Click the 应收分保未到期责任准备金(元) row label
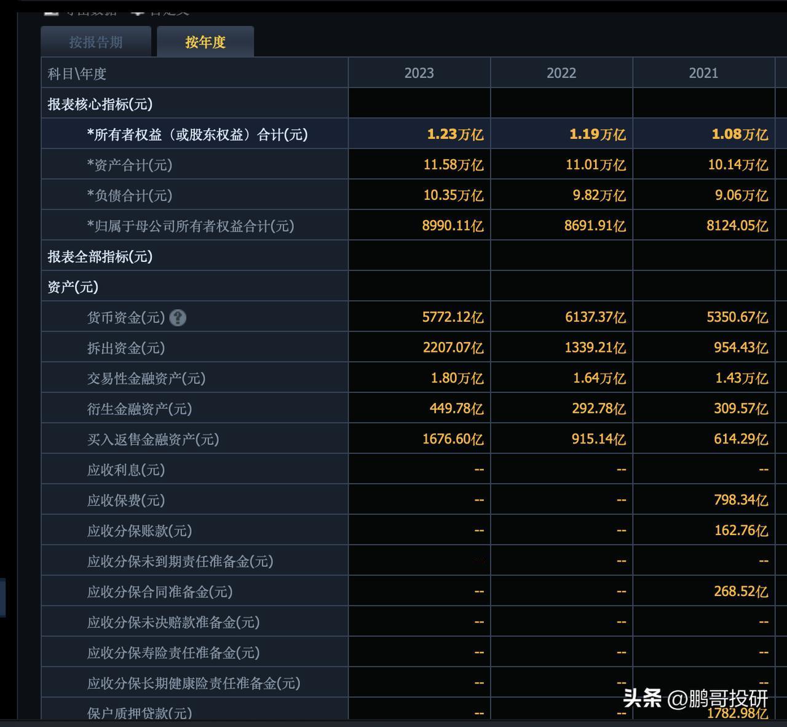The image size is (787, 727). (180, 561)
